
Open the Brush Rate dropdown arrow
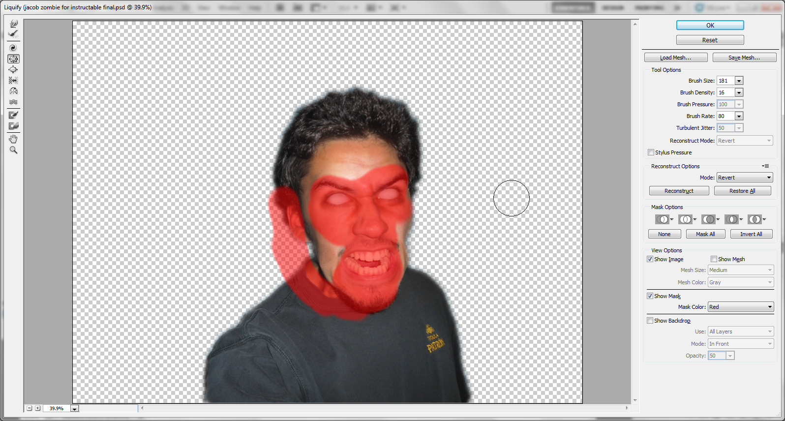[739, 116]
